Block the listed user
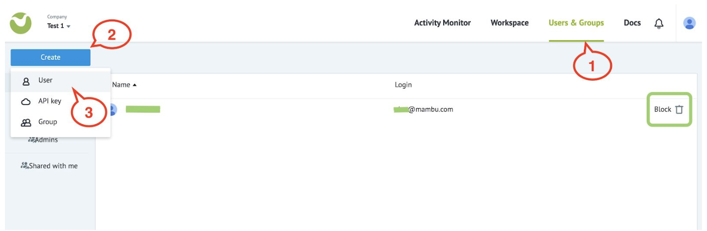Viewport: 707px width, 231px height. tap(662, 110)
